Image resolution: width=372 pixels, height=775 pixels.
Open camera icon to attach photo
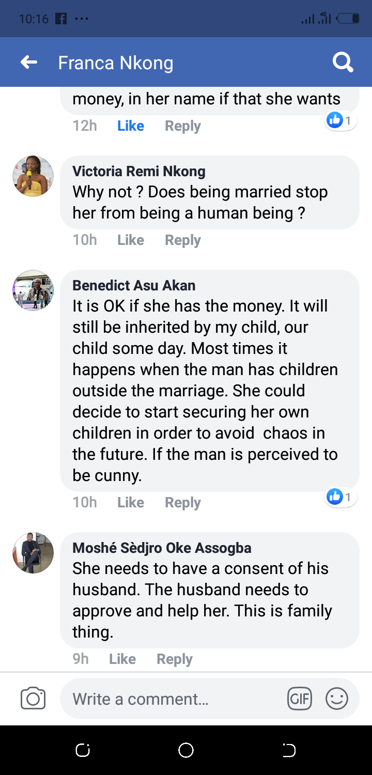(33, 699)
